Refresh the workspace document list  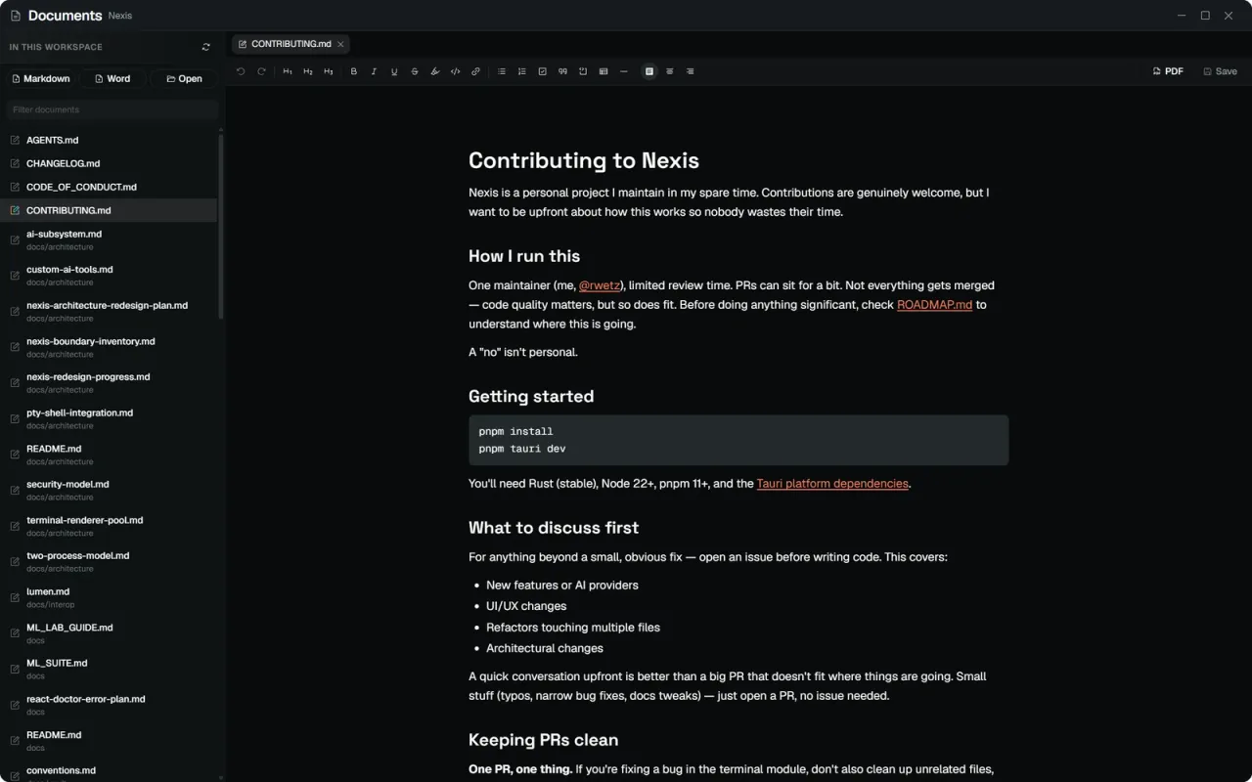[x=206, y=47]
